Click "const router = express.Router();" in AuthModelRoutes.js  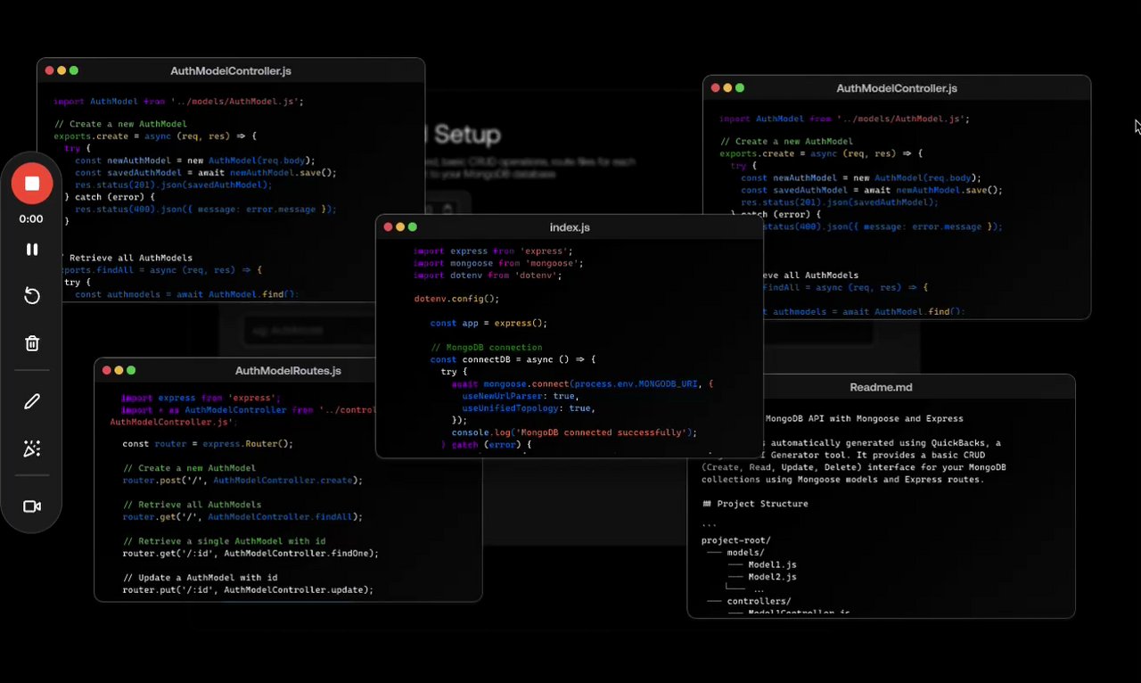click(208, 443)
